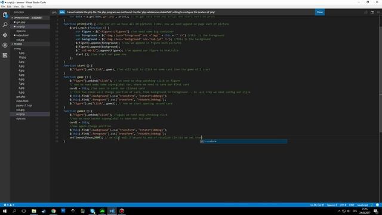The height and width of the screenshot is (215, 382).
Task: Click the taskbar clock and date
Action: tap(365, 211)
